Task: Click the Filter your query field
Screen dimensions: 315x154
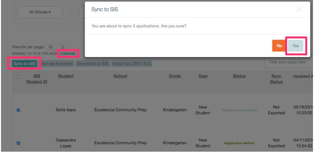Action: [289, 62]
